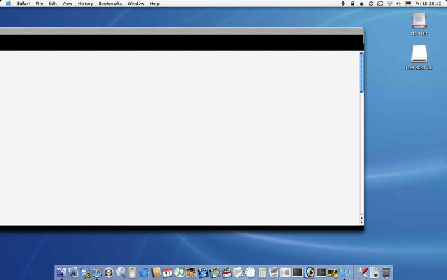Launch Terminal from the Dock
This screenshot has height=280, width=447.
tap(298, 273)
